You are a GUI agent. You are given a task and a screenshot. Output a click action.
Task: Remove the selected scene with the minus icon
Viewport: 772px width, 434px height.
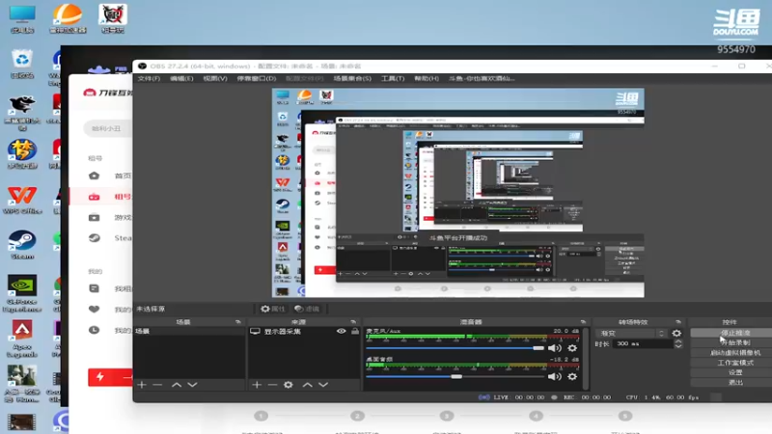157,385
